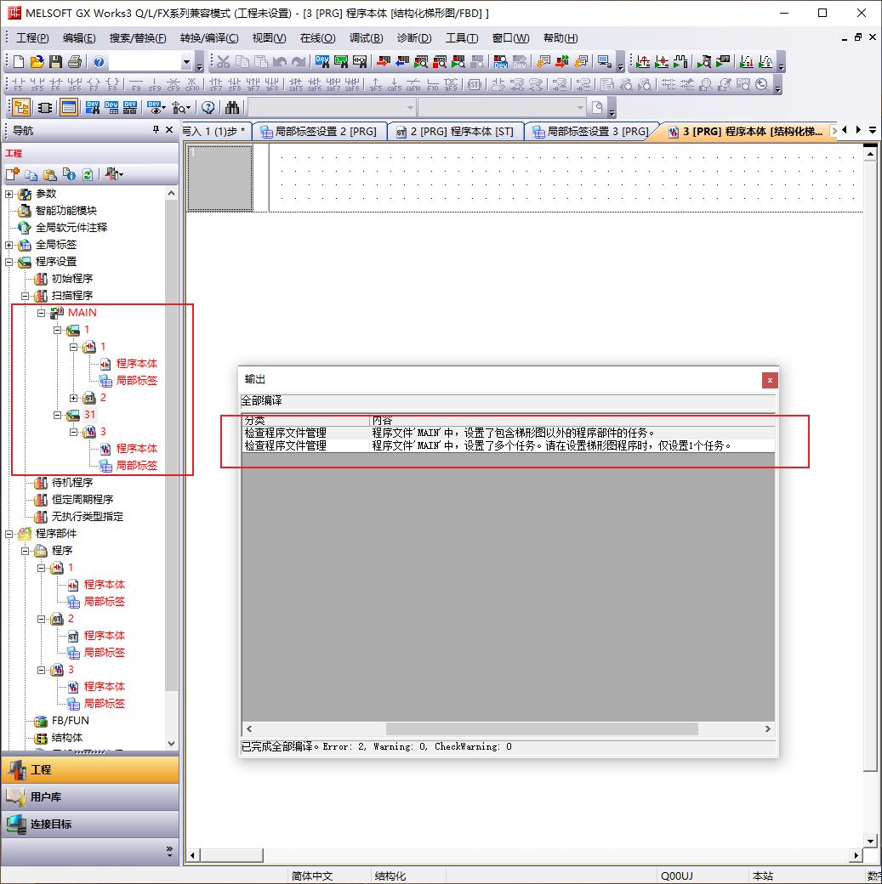
Task: Pin the 导航 navigation panel
Action: click(156, 130)
